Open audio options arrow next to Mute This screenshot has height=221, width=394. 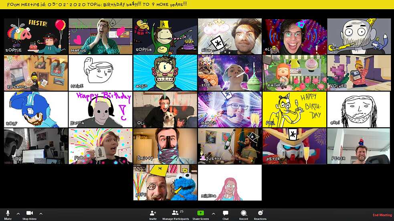(x=18, y=214)
